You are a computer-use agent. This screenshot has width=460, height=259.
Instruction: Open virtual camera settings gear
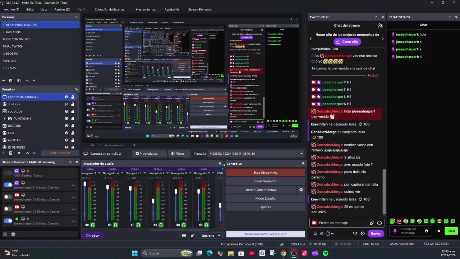click(301, 190)
